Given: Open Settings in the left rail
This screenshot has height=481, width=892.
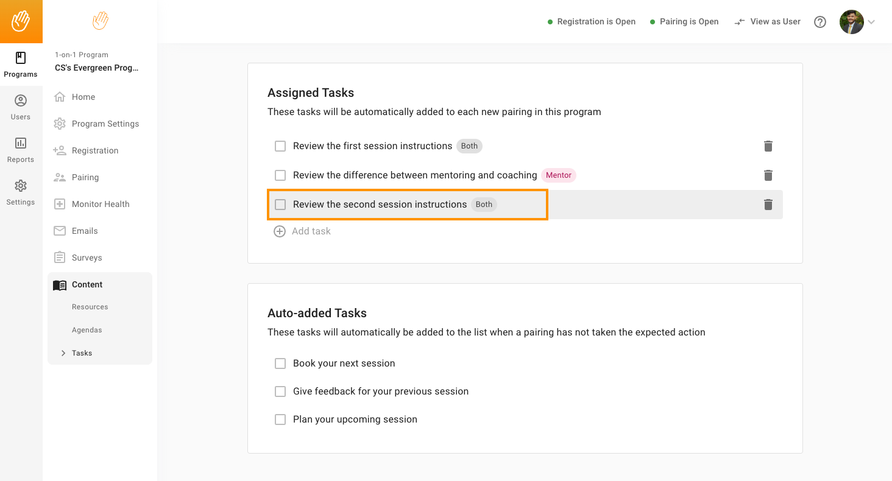Looking at the screenshot, I should [x=21, y=192].
